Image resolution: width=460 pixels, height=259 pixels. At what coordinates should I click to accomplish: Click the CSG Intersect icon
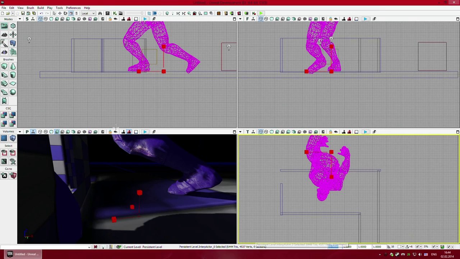(4, 124)
